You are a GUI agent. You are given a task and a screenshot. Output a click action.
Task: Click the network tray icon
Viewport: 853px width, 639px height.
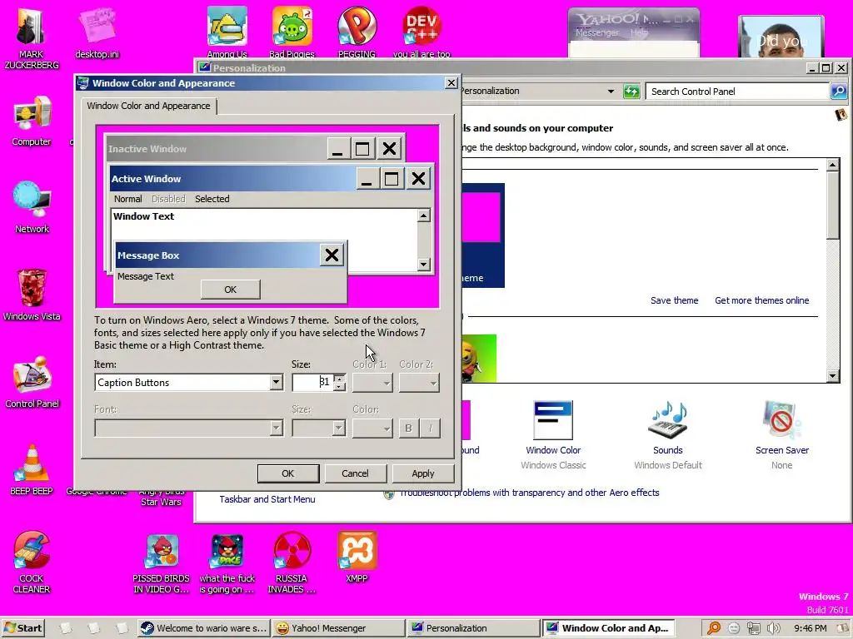pos(753,628)
